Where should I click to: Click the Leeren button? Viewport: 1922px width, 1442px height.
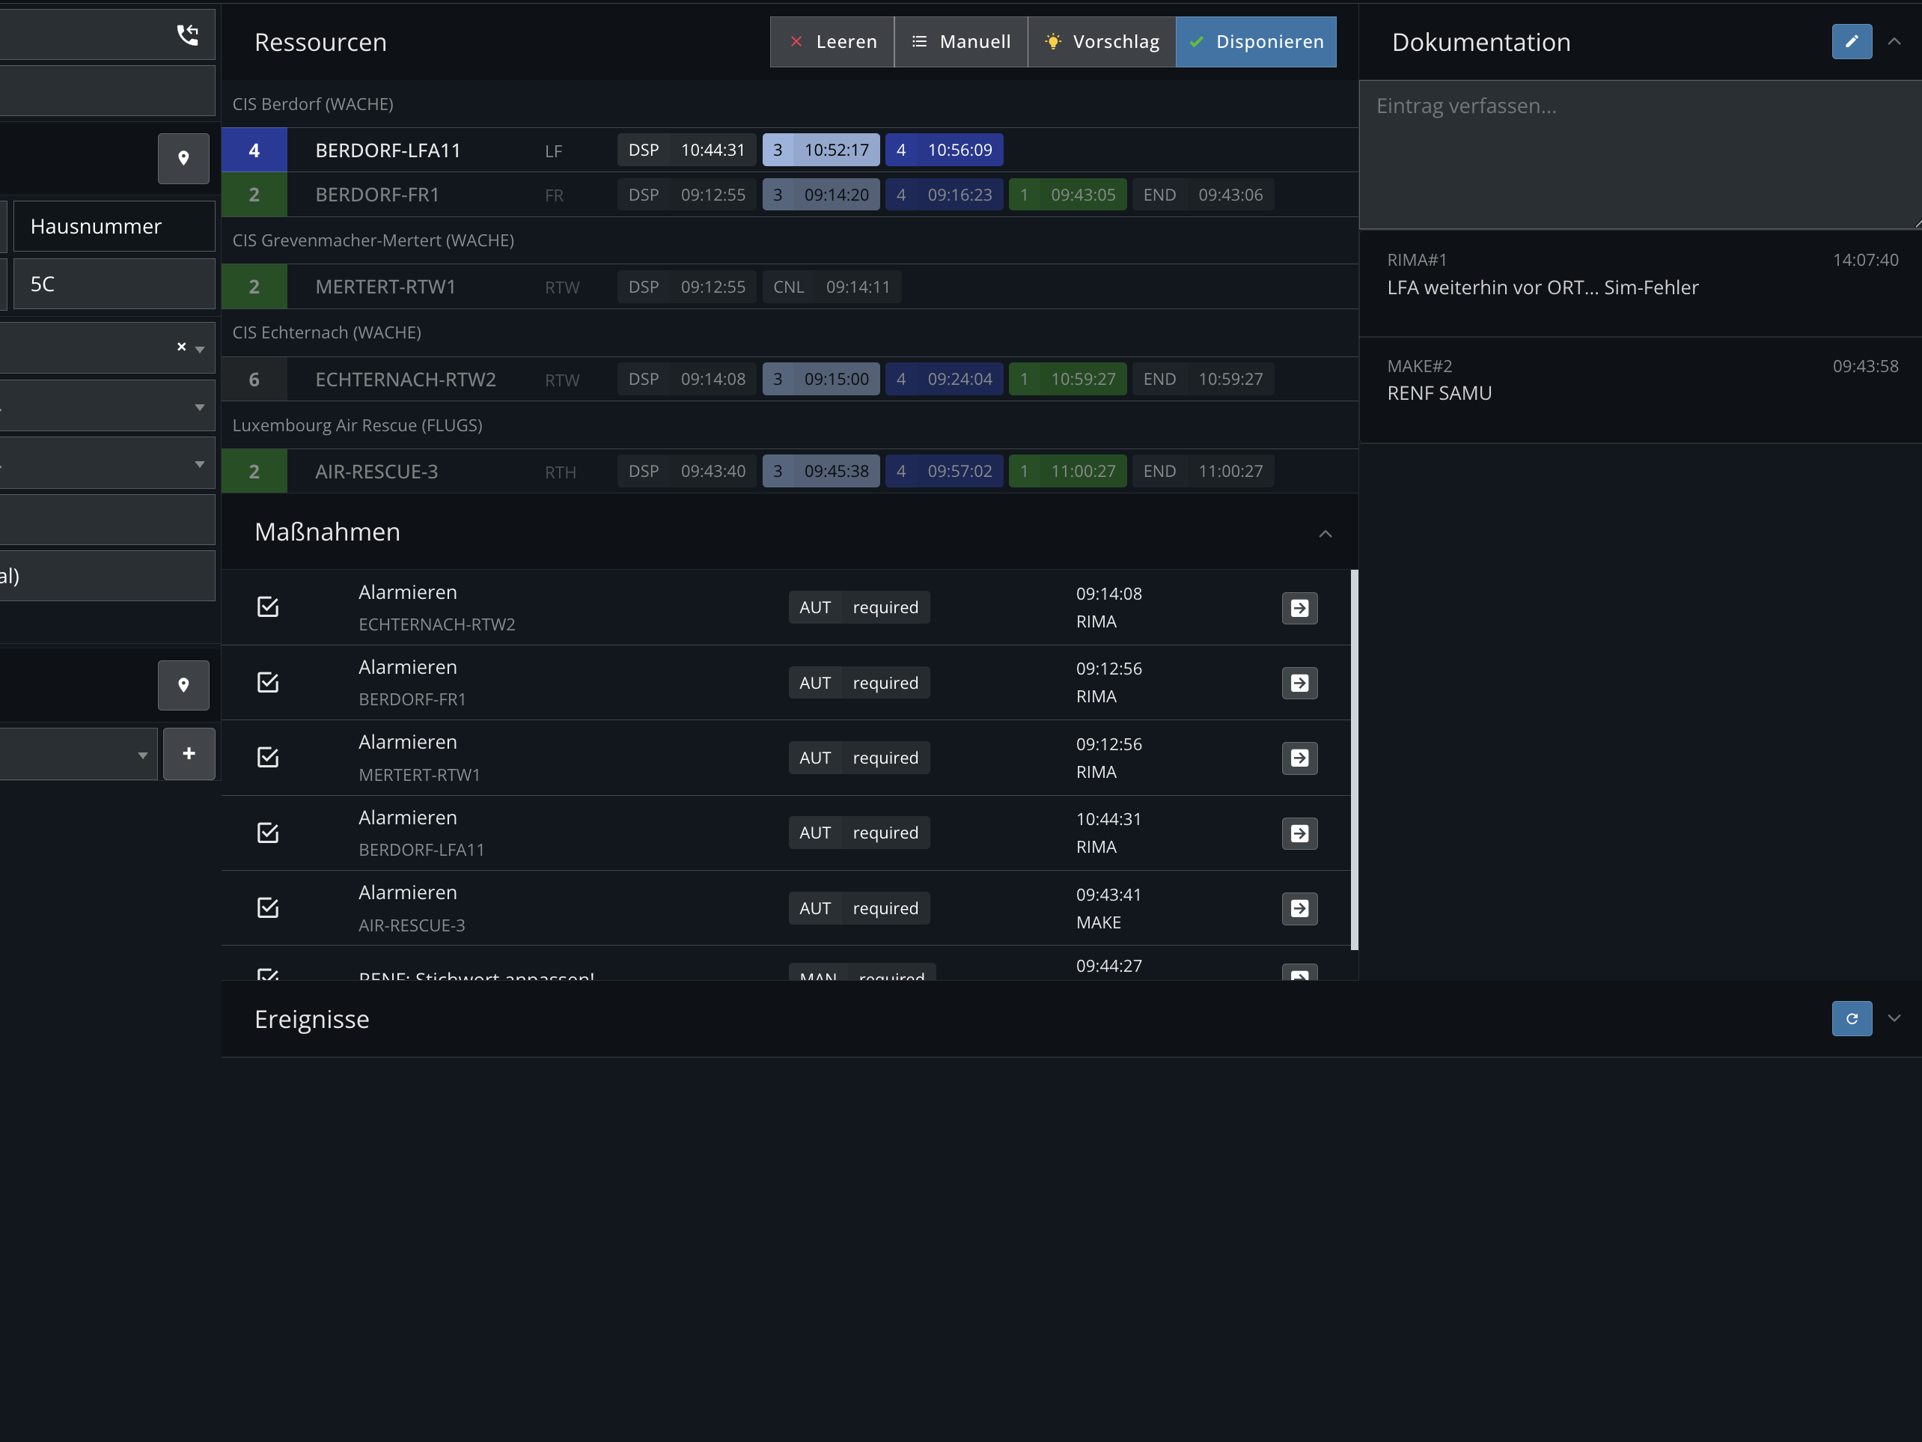832,42
